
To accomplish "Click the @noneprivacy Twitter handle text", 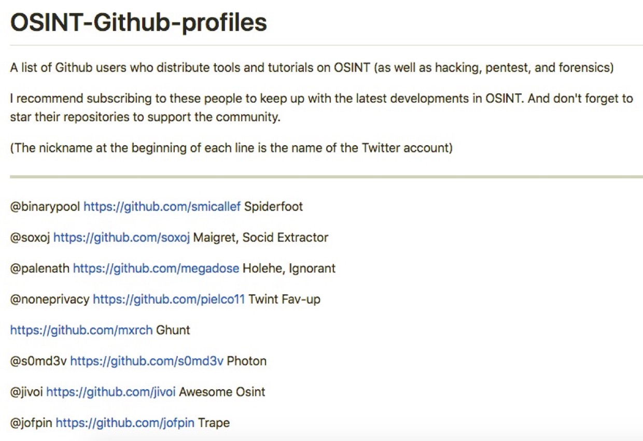I will [x=50, y=299].
